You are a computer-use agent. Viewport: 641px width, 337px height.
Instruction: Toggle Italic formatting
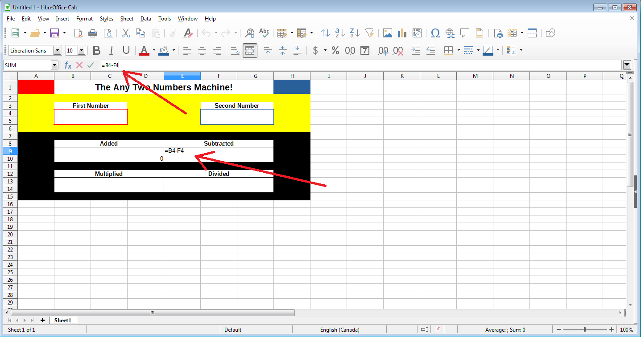pos(111,50)
